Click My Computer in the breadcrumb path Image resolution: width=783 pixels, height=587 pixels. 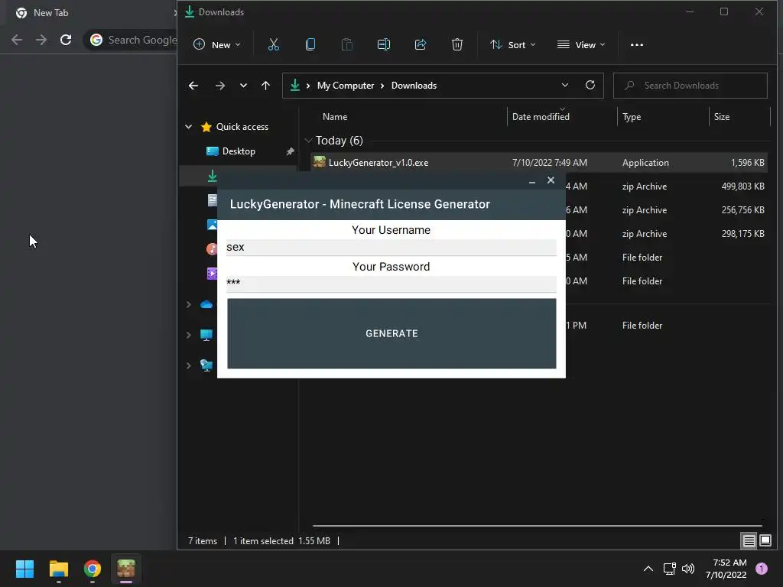point(346,86)
